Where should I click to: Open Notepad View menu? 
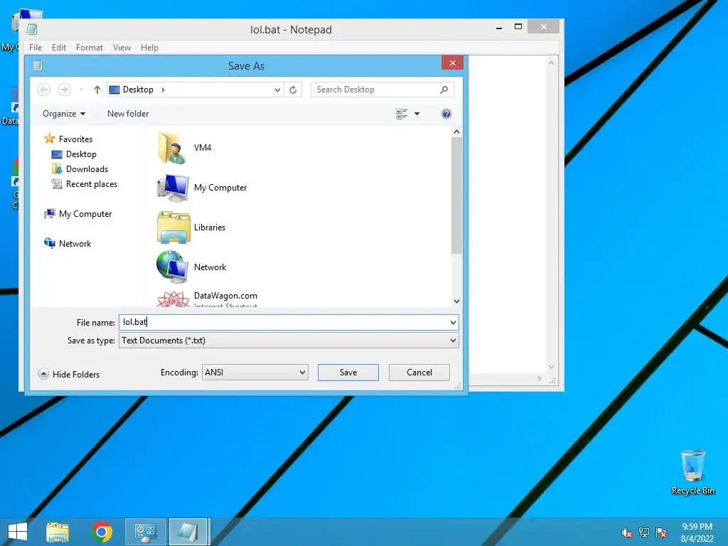tap(122, 48)
